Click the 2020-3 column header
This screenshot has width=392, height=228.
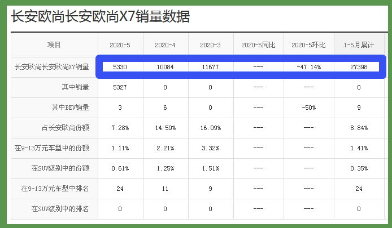pos(211,45)
